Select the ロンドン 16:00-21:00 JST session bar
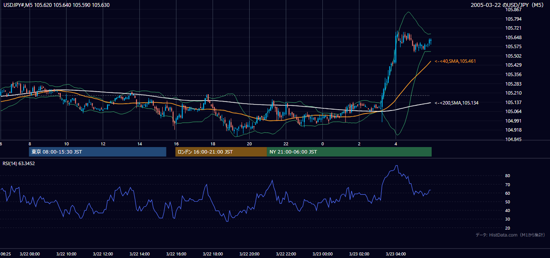 click(221, 152)
